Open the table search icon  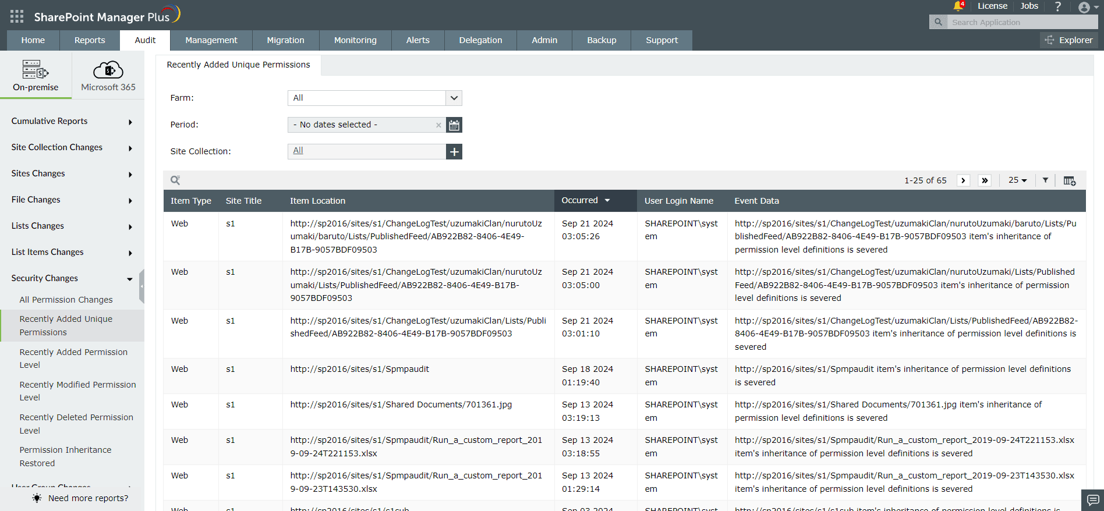click(x=175, y=180)
